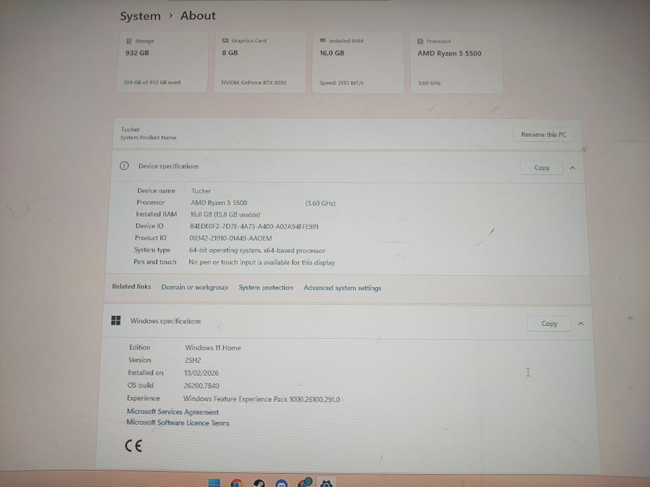Image resolution: width=650 pixels, height=487 pixels.
Task: Click the device name value Tucker
Action: click(x=201, y=191)
